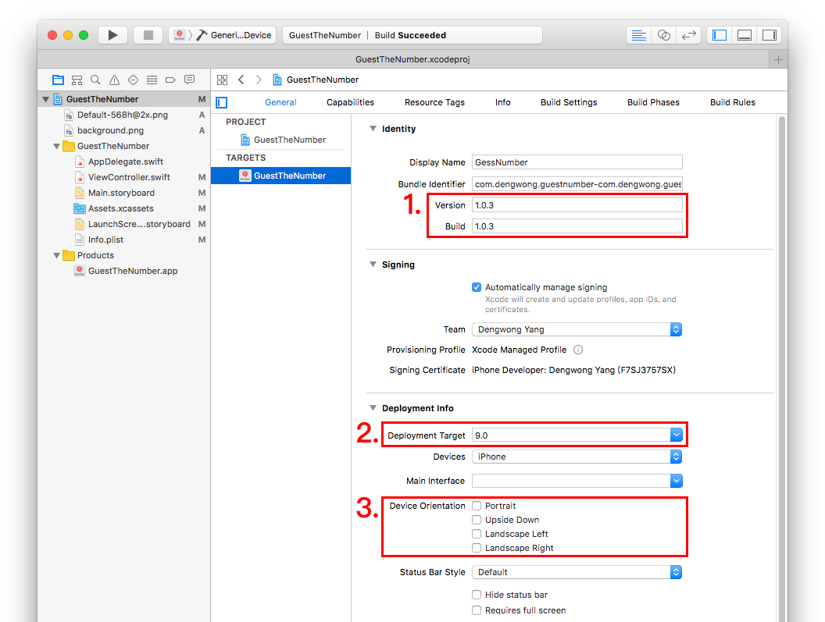Select Default-568h@2x.png file

coord(122,115)
